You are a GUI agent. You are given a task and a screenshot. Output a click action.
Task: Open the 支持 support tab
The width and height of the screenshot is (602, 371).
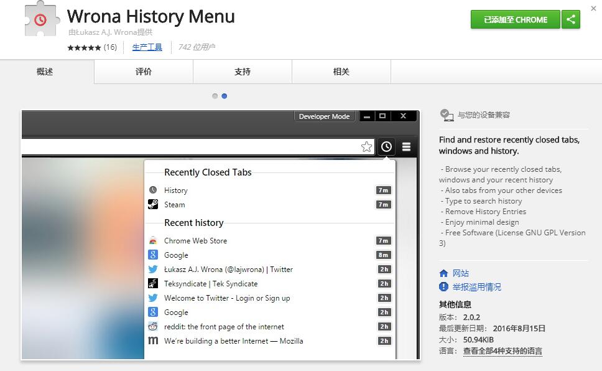(243, 72)
